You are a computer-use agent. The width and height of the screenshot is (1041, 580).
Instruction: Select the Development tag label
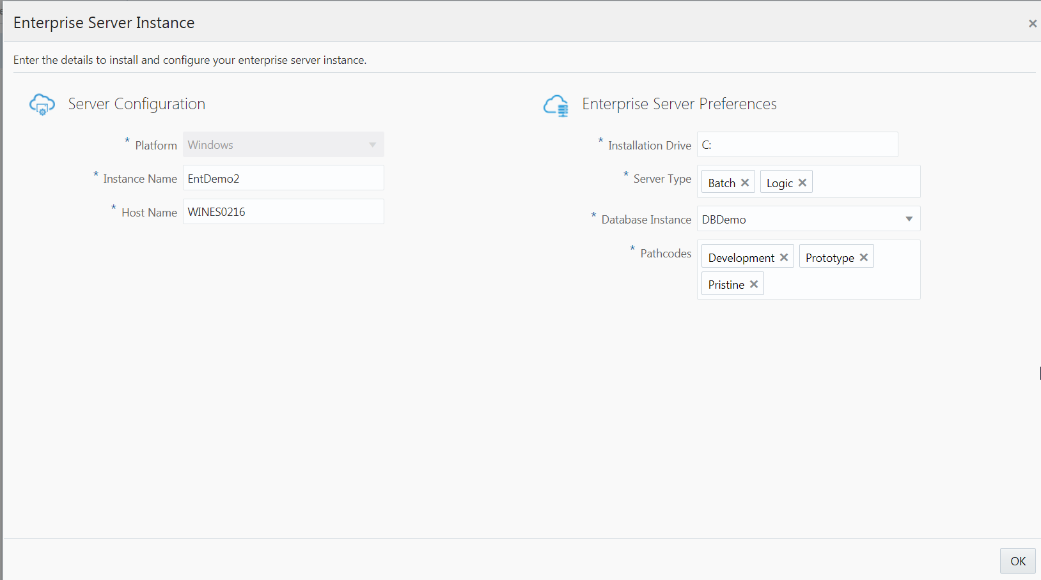[741, 258]
